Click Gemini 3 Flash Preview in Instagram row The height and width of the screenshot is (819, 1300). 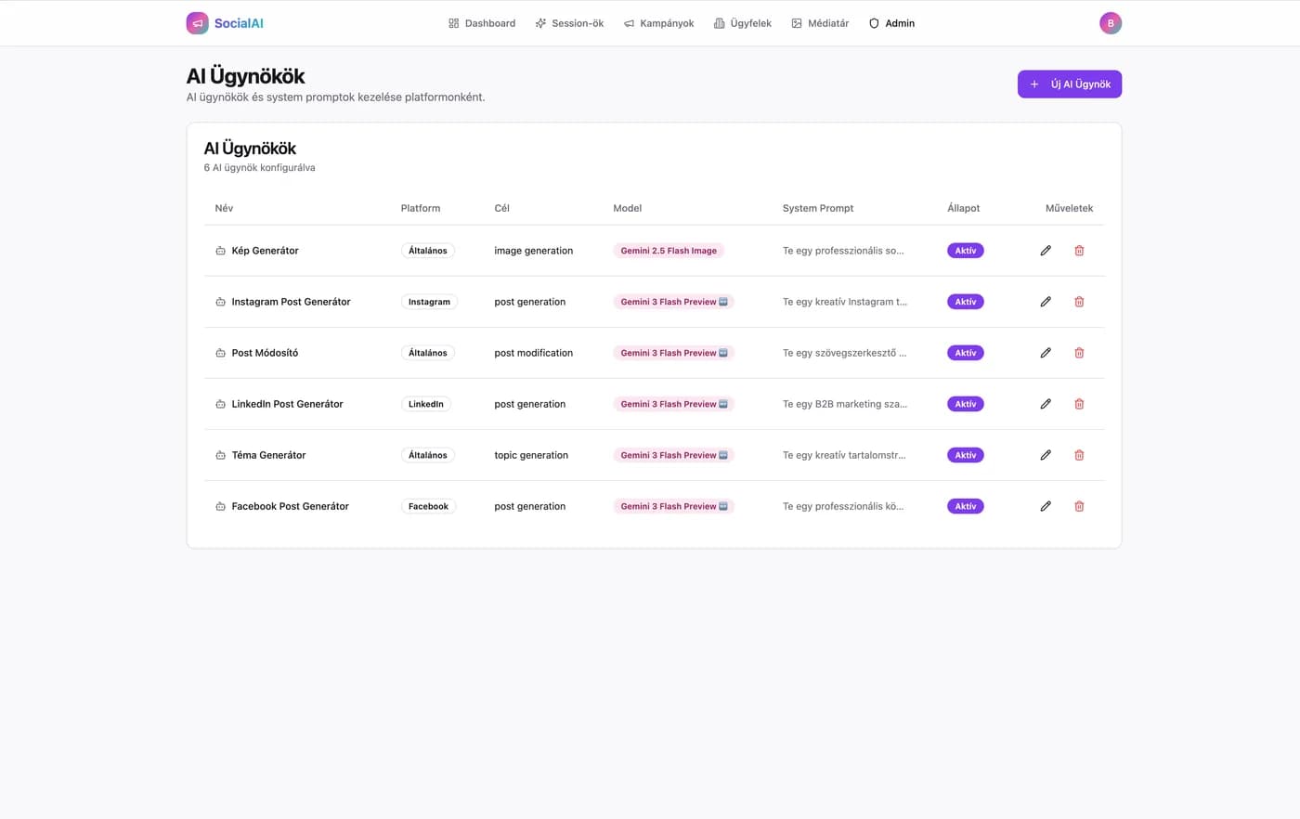pos(674,302)
